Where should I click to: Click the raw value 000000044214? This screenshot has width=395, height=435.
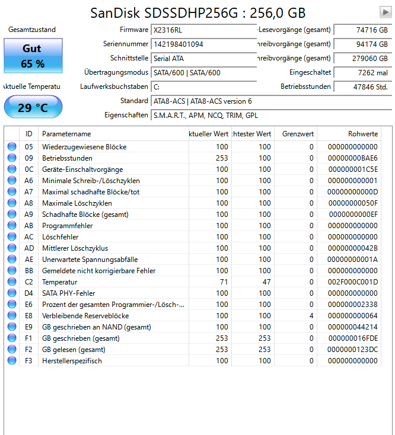point(352,327)
